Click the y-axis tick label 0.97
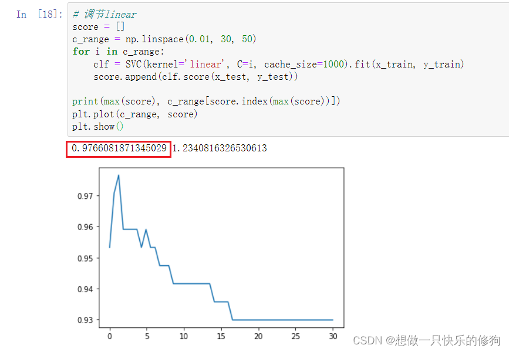 pyautogui.click(x=85, y=196)
